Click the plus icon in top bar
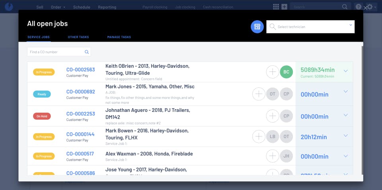Screen dimensions: 382x190 (x=284, y=7)
